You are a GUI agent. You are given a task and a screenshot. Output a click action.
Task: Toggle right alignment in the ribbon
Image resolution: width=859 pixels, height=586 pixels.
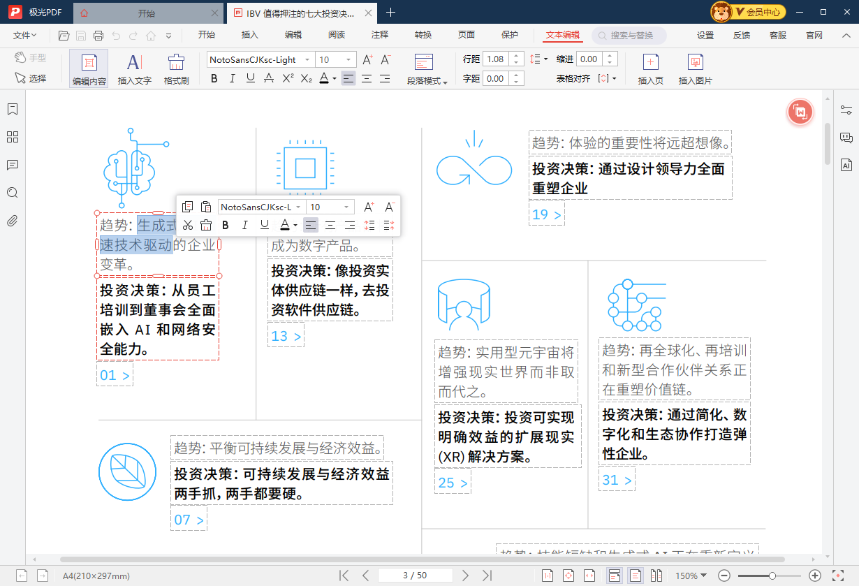pyautogui.click(x=385, y=78)
